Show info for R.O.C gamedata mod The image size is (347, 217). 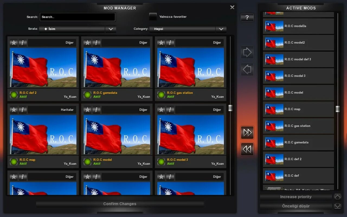tap(96, 43)
